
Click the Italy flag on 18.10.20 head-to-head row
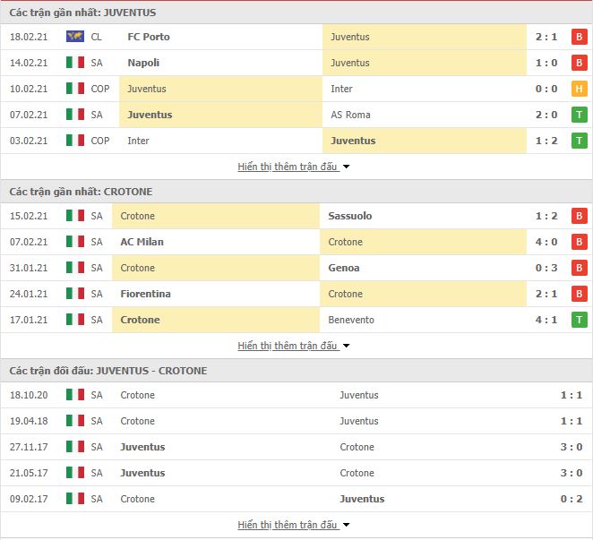coord(75,395)
